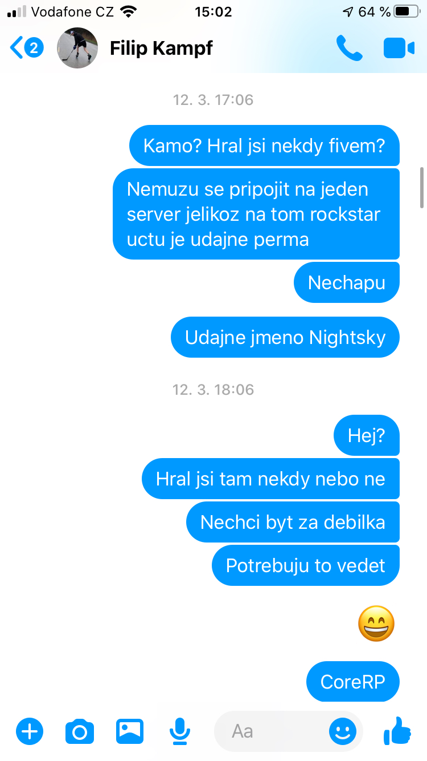Open the Filip Kampf contact name header
The image size is (427, 761).
tap(161, 48)
